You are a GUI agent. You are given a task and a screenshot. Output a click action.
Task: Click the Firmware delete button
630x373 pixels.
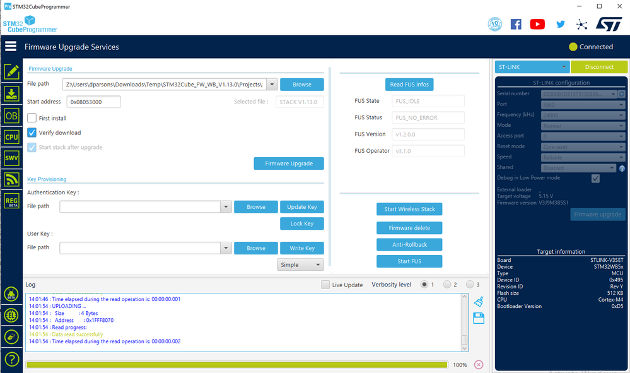(x=409, y=228)
